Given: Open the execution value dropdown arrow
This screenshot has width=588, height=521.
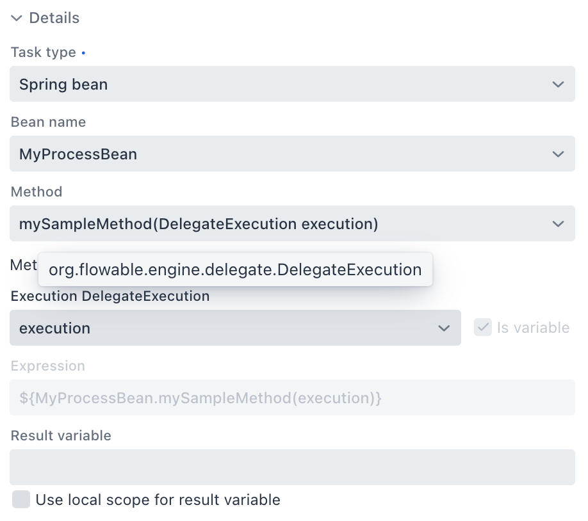Looking at the screenshot, I should pyautogui.click(x=444, y=328).
